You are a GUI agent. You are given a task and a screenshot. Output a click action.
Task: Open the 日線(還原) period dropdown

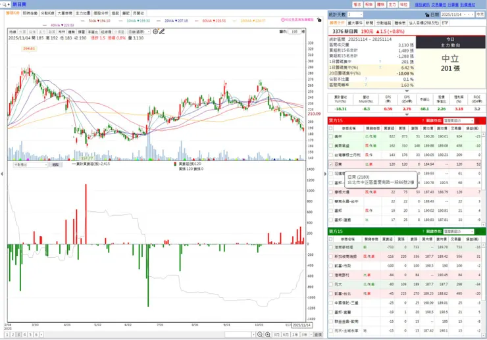point(139,32)
